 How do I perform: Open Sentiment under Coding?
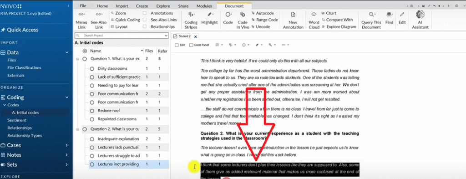(17, 120)
